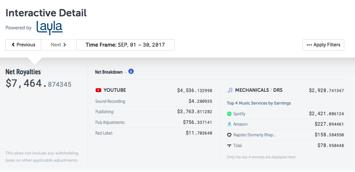355x172 pixels.
Task: Select the Interactive Detail heading
Action: tap(46, 13)
